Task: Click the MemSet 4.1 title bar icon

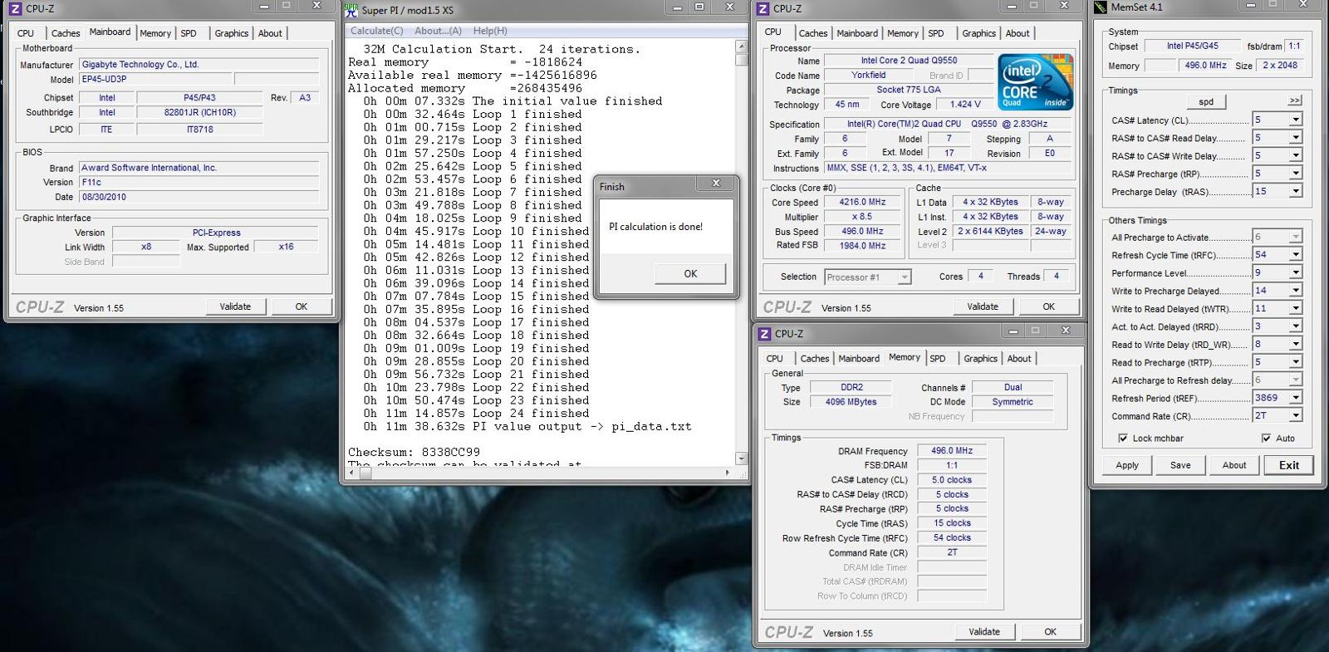Action: pyautogui.click(x=1101, y=7)
